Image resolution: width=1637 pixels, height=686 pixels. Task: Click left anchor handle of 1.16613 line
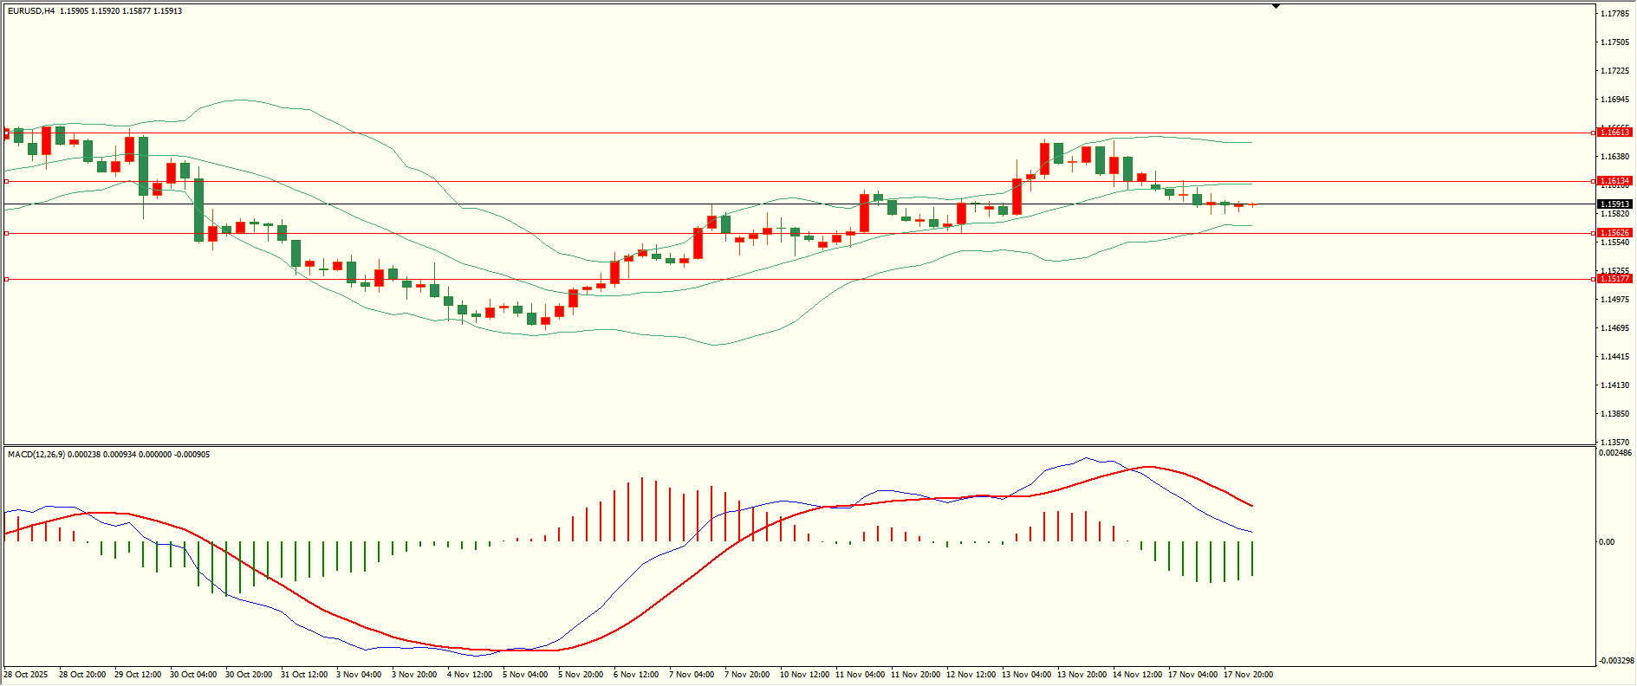[x=6, y=133]
